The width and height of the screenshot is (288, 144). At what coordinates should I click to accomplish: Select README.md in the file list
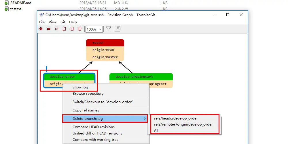[x=21, y=3]
